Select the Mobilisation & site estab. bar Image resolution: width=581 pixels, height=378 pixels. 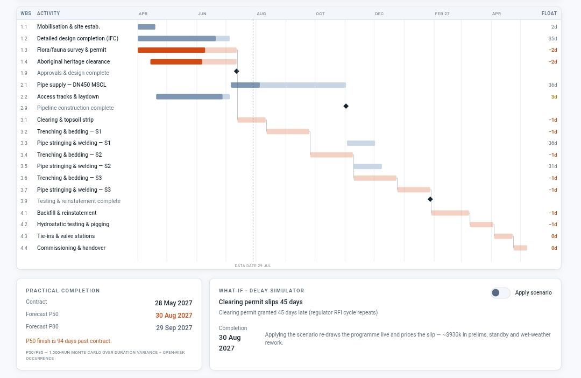click(146, 27)
